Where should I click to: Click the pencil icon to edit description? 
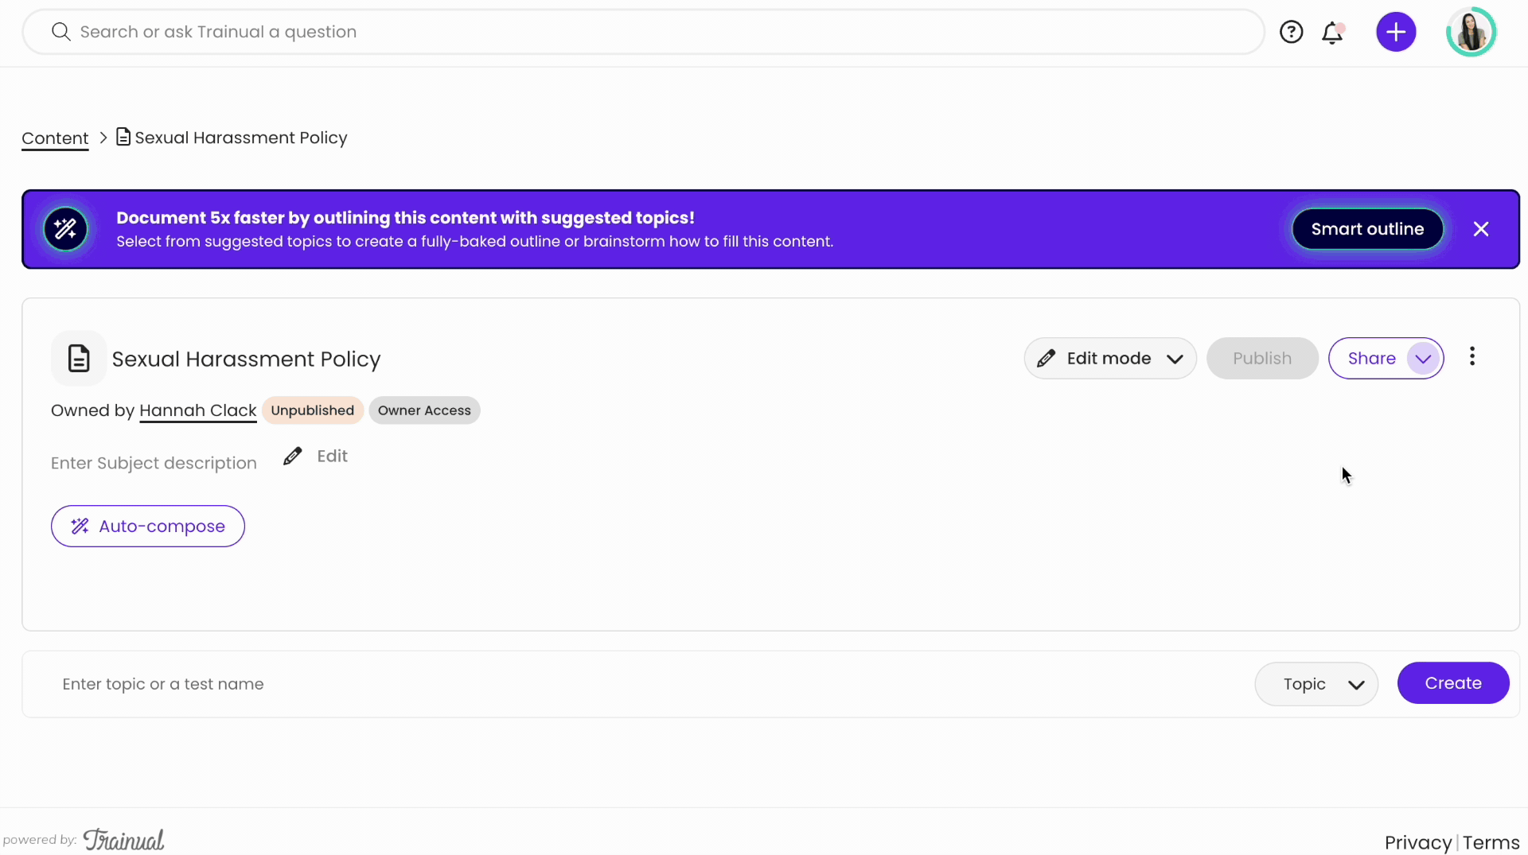293,457
